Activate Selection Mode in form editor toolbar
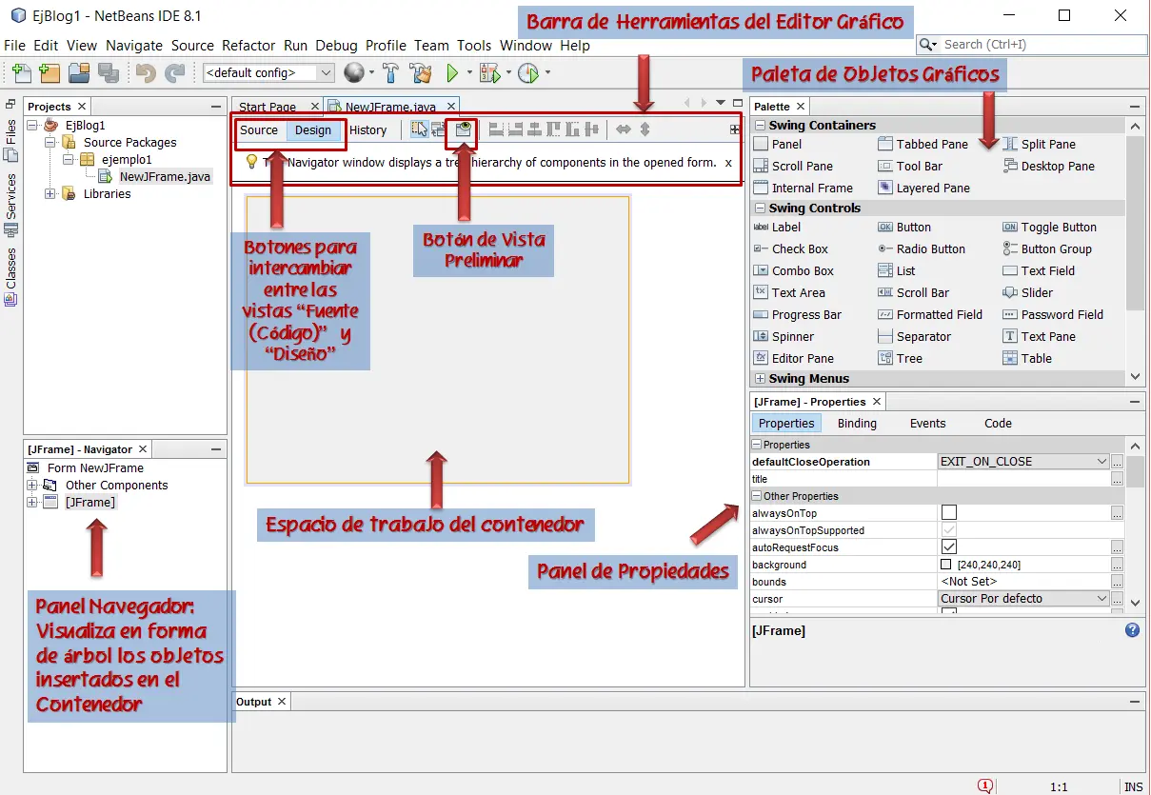 pyautogui.click(x=418, y=130)
